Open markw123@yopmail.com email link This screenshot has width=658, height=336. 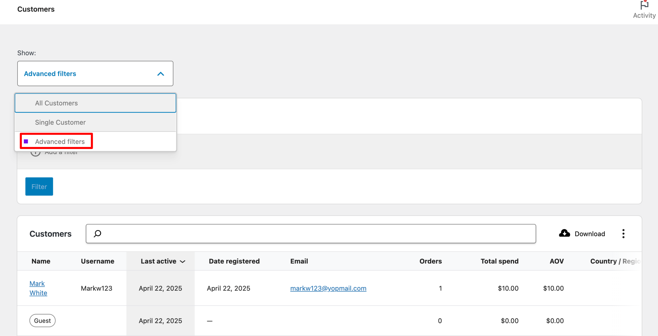[328, 288]
